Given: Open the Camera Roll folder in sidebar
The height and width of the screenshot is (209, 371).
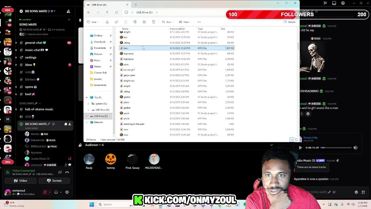Looking at the screenshot, I should pos(100,73).
